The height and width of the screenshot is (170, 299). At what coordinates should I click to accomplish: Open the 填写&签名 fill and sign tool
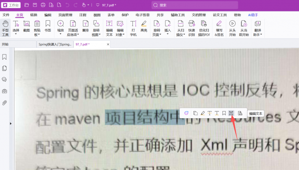click(x=219, y=28)
